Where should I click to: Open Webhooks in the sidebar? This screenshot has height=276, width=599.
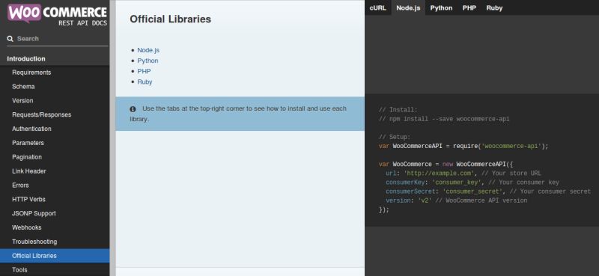pos(55,228)
